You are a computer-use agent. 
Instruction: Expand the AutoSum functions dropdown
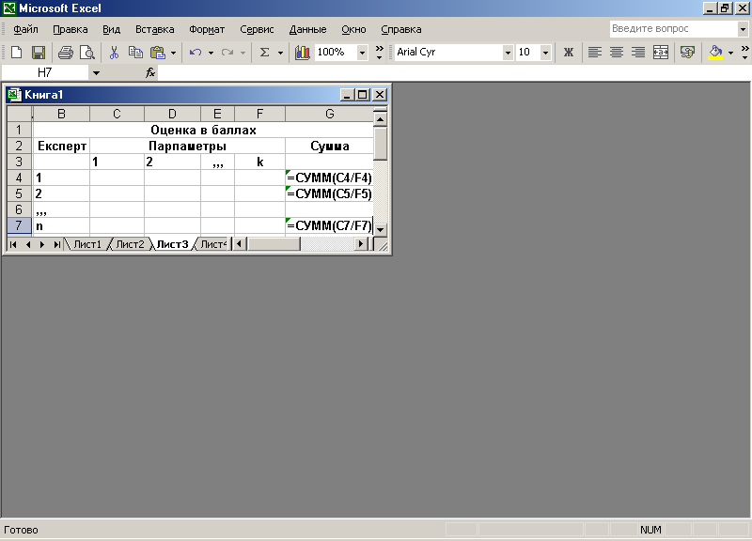(x=280, y=53)
